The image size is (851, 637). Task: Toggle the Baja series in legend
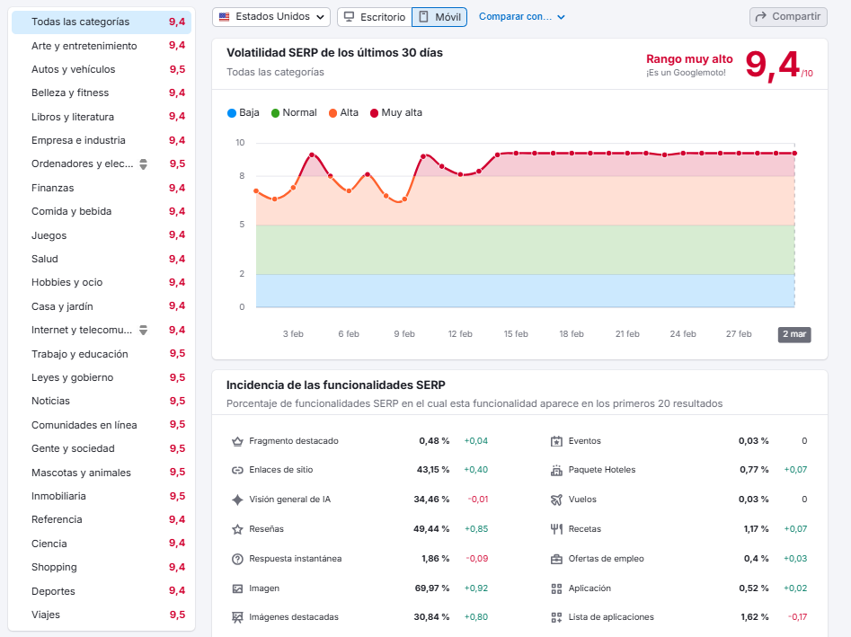244,112
